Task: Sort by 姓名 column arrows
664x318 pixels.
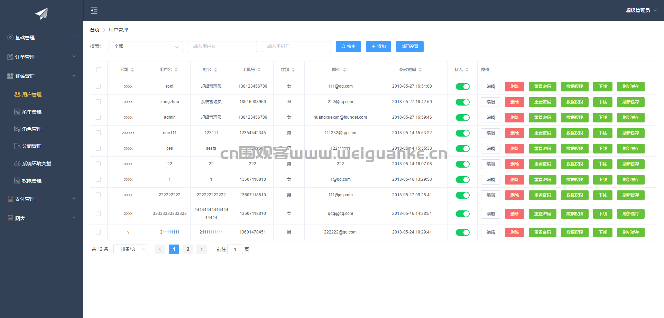Action: pos(215,70)
